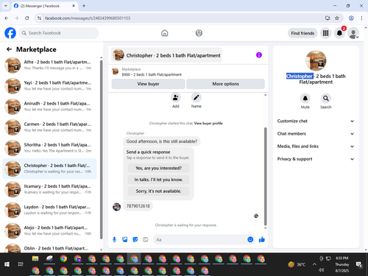
Task: Open the Ilcamary conversation
Action: pyautogui.click(x=50, y=189)
